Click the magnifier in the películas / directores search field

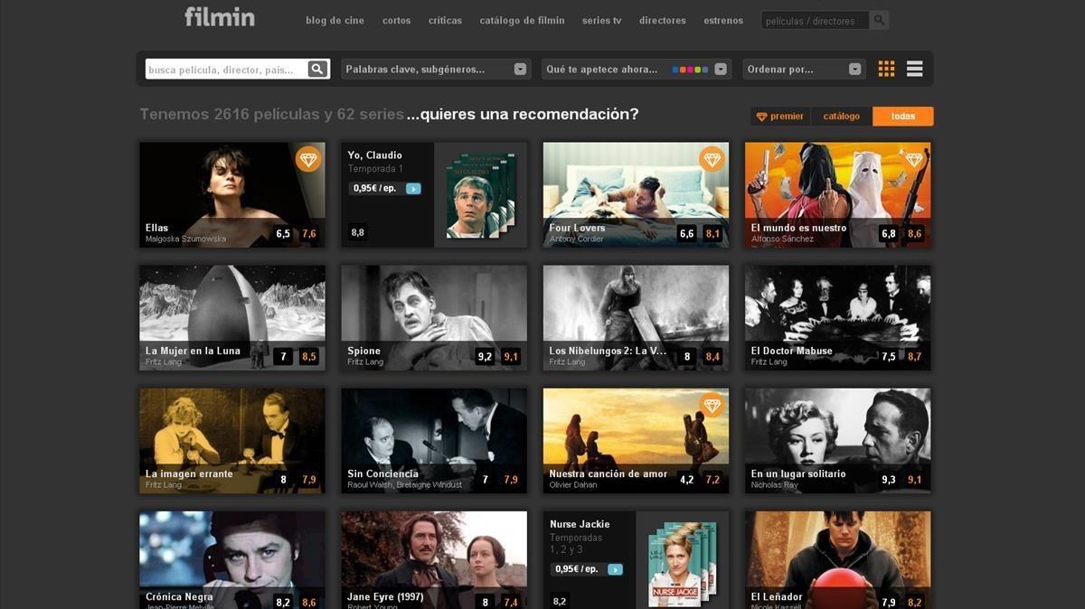pos(878,19)
